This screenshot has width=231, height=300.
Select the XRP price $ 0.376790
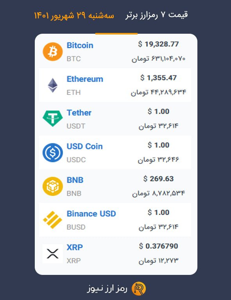click(x=158, y=246)
